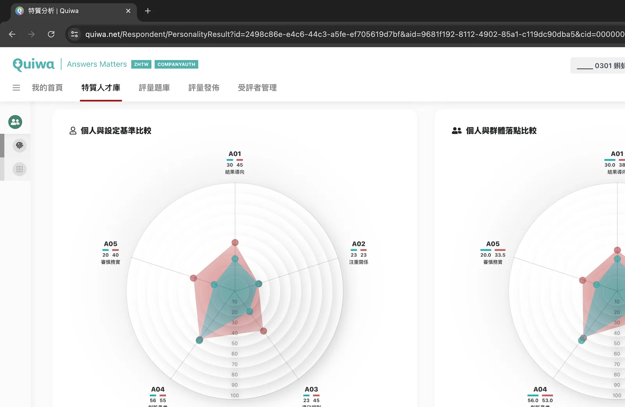625x407 pixels.
Task: Open the 評量發佈 tab
Action: pyautogui.click(x=204, y=88)
